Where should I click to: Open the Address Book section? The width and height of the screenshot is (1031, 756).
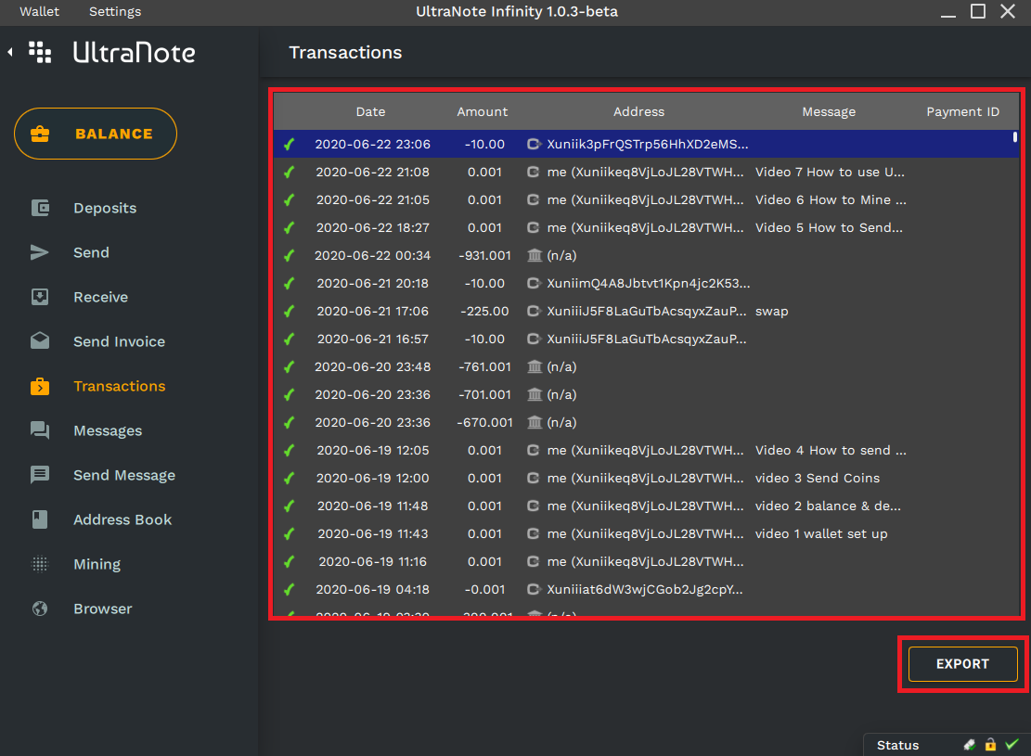click(122, 519)
